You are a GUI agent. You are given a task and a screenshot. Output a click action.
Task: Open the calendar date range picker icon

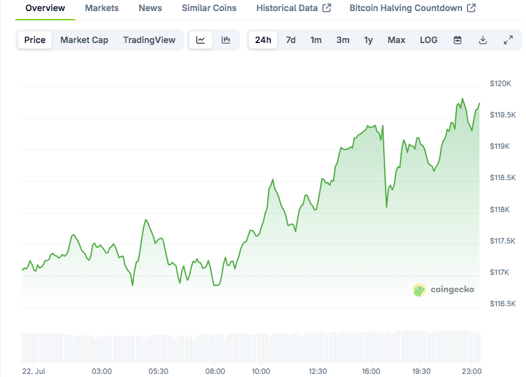pyautogui.click(x=456, y=39)
